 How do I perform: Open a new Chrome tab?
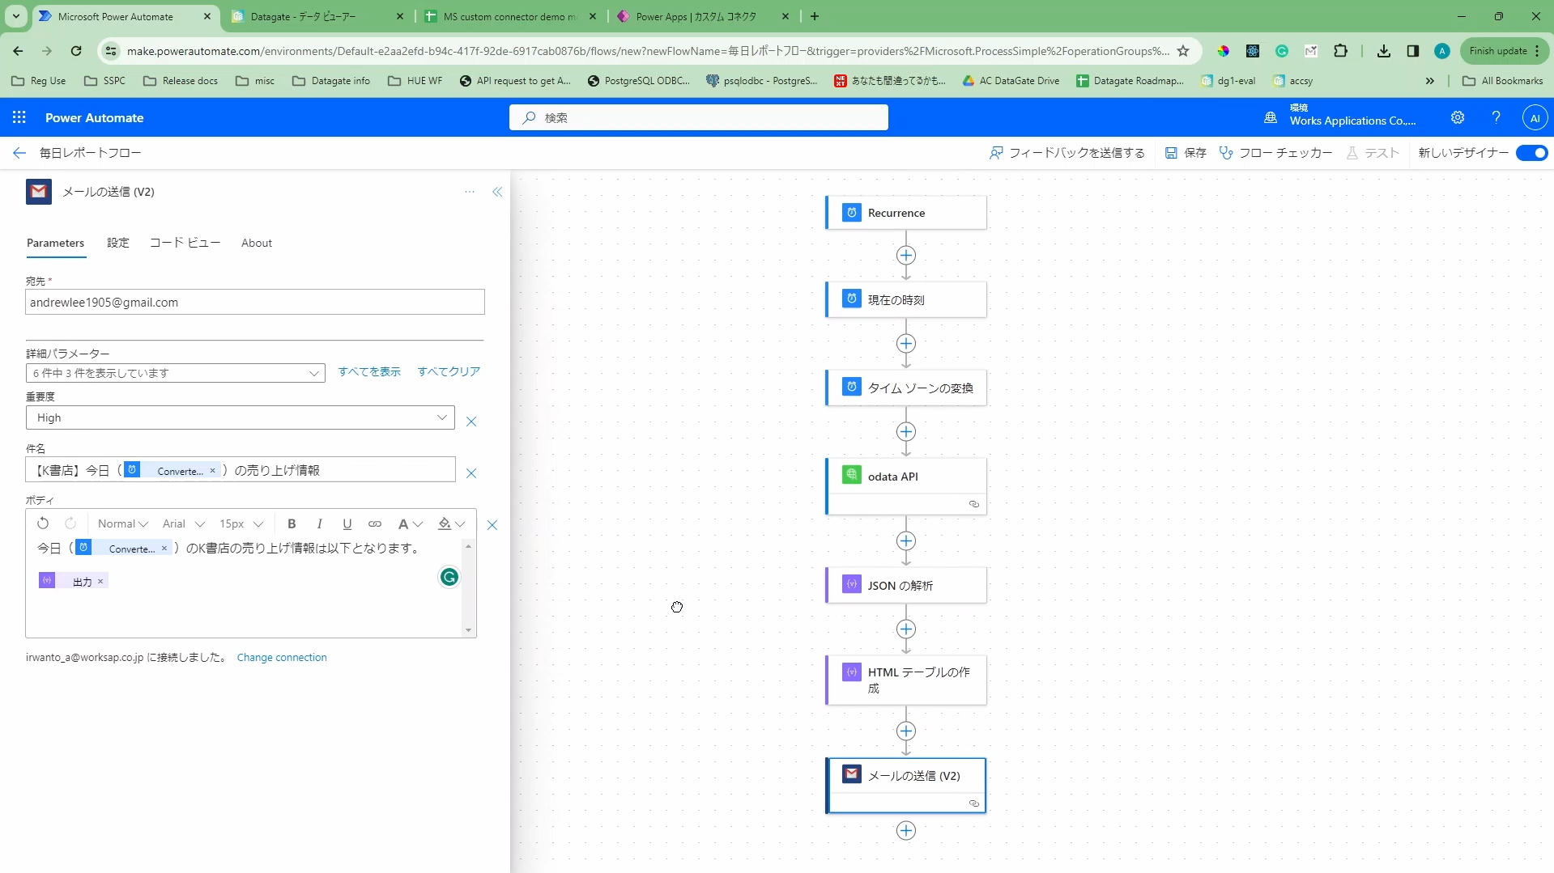(x=815, y=16)
